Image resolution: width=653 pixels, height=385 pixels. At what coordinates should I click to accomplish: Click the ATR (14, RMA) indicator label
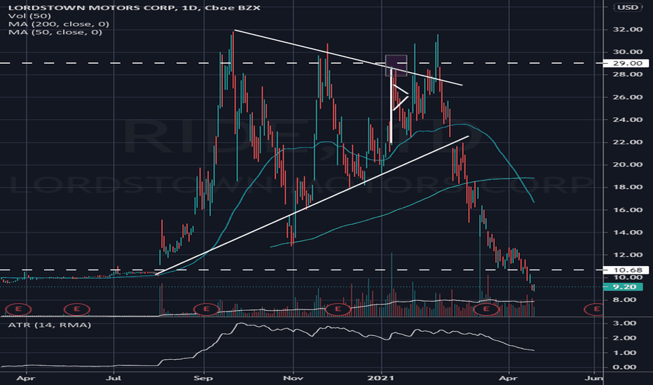50,325
